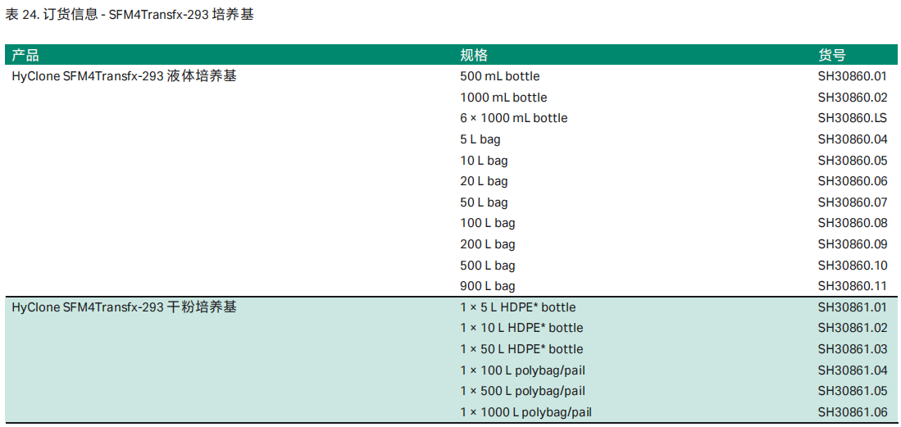The width and height of the screenshot is (901, 427).
Task: Click the 50 L bag row
Action: [x=484, y=202]
